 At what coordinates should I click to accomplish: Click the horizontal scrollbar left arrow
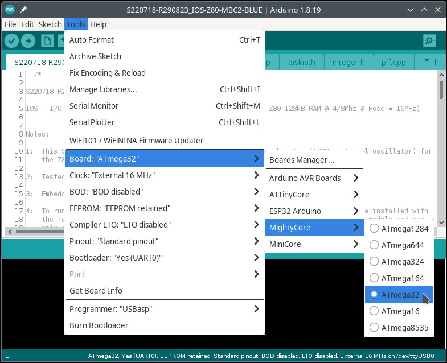10,232
